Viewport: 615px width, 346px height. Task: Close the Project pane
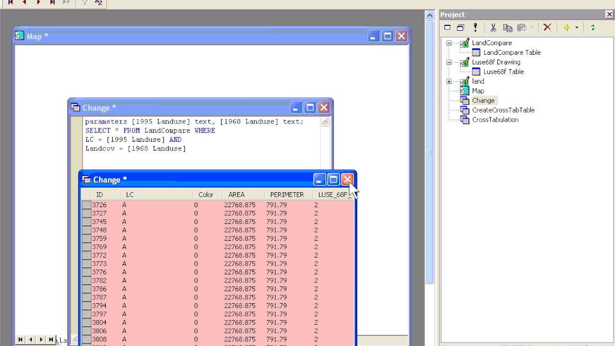tap(609, 14)
